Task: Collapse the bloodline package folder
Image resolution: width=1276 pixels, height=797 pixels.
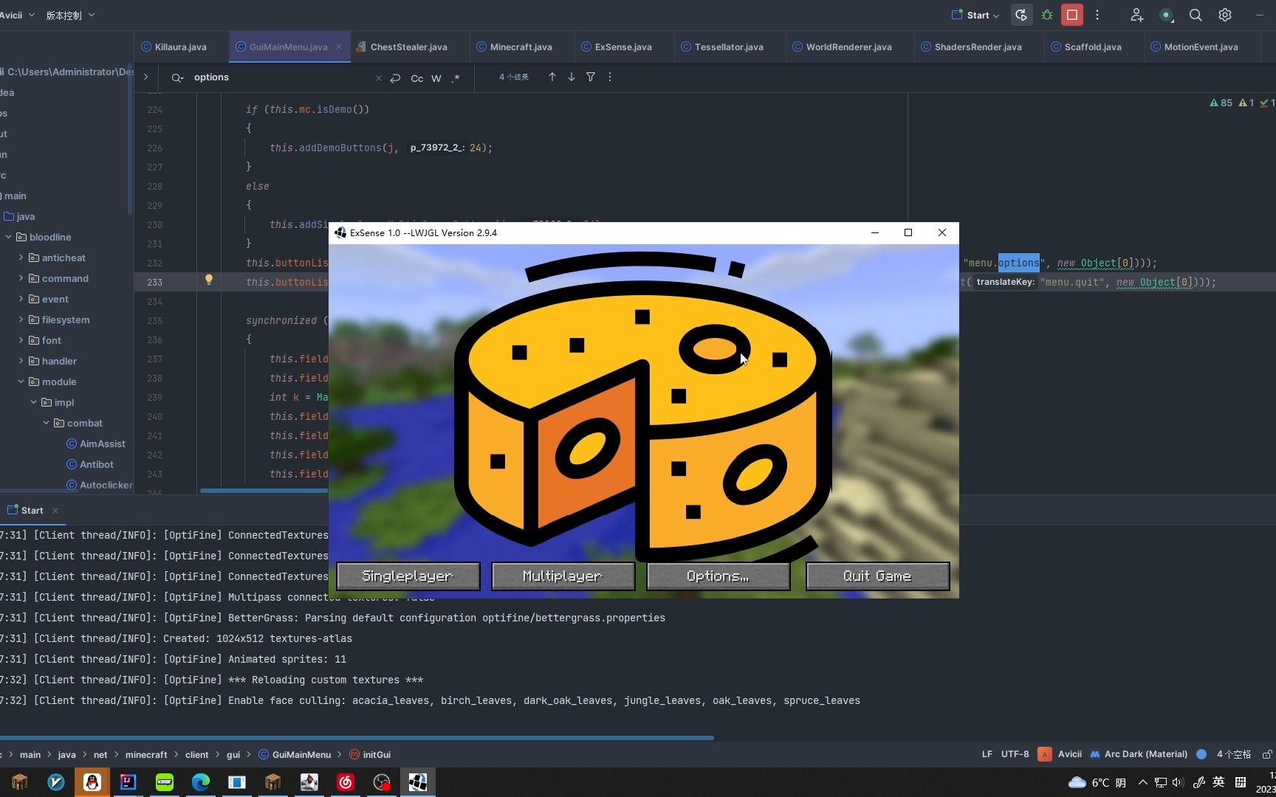Action: 8,237
